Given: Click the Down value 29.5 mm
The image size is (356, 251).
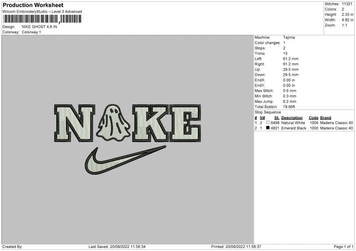Looking at the screenshot, I should click(x=291, y=75).
